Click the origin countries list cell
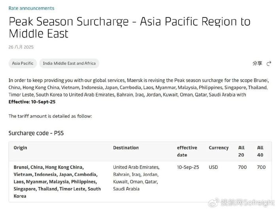Image resolution: width=277 pixels, height=210 pixels. click(57, 182)
